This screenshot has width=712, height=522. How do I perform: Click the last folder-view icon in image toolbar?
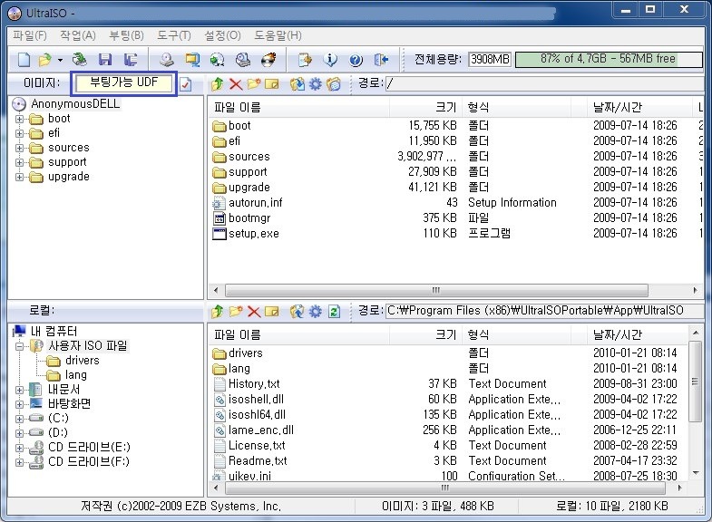click(x=333, y=84)
